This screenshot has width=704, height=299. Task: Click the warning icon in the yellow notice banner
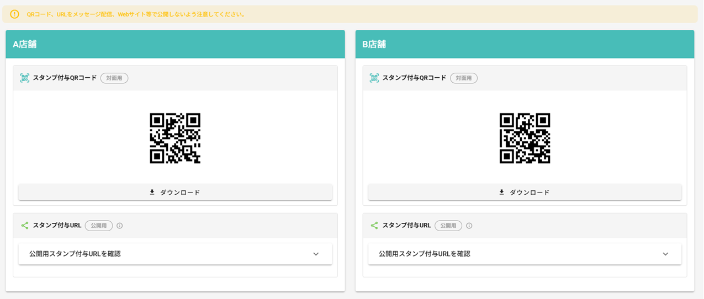[15, 14]
